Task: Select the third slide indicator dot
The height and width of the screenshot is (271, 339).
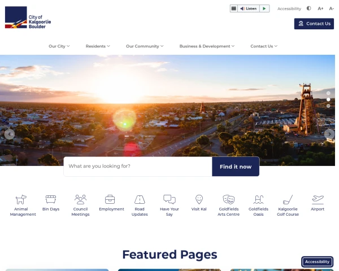Action: 328,106
